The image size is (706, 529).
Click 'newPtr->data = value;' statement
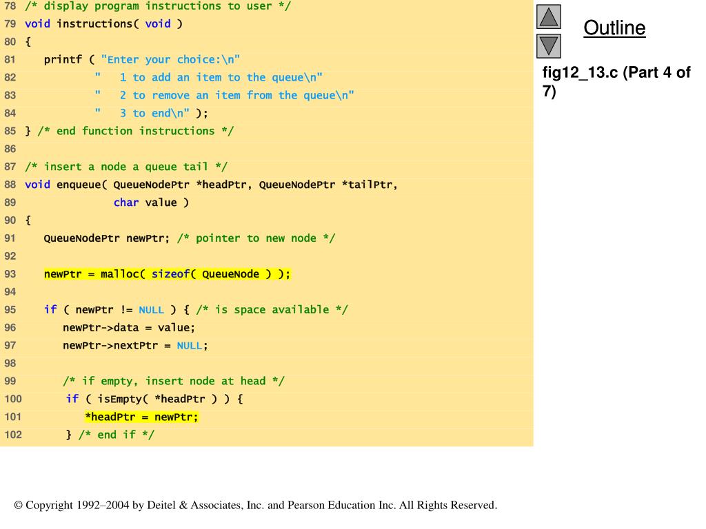pos(129,327)
